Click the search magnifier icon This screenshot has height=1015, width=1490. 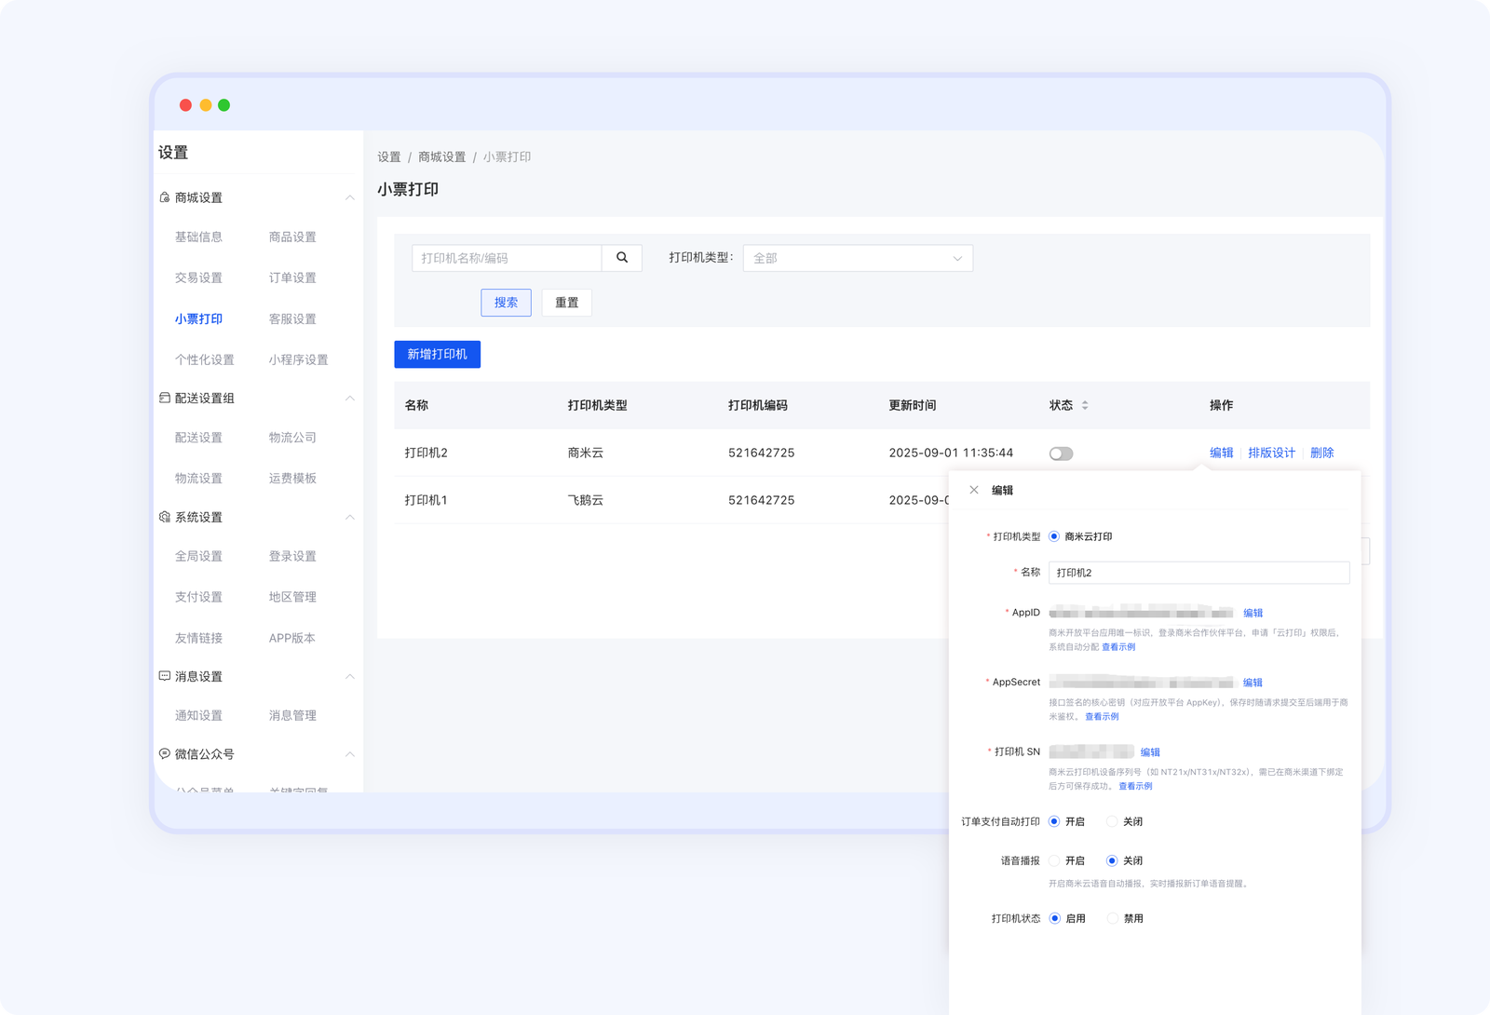[622, 258]
